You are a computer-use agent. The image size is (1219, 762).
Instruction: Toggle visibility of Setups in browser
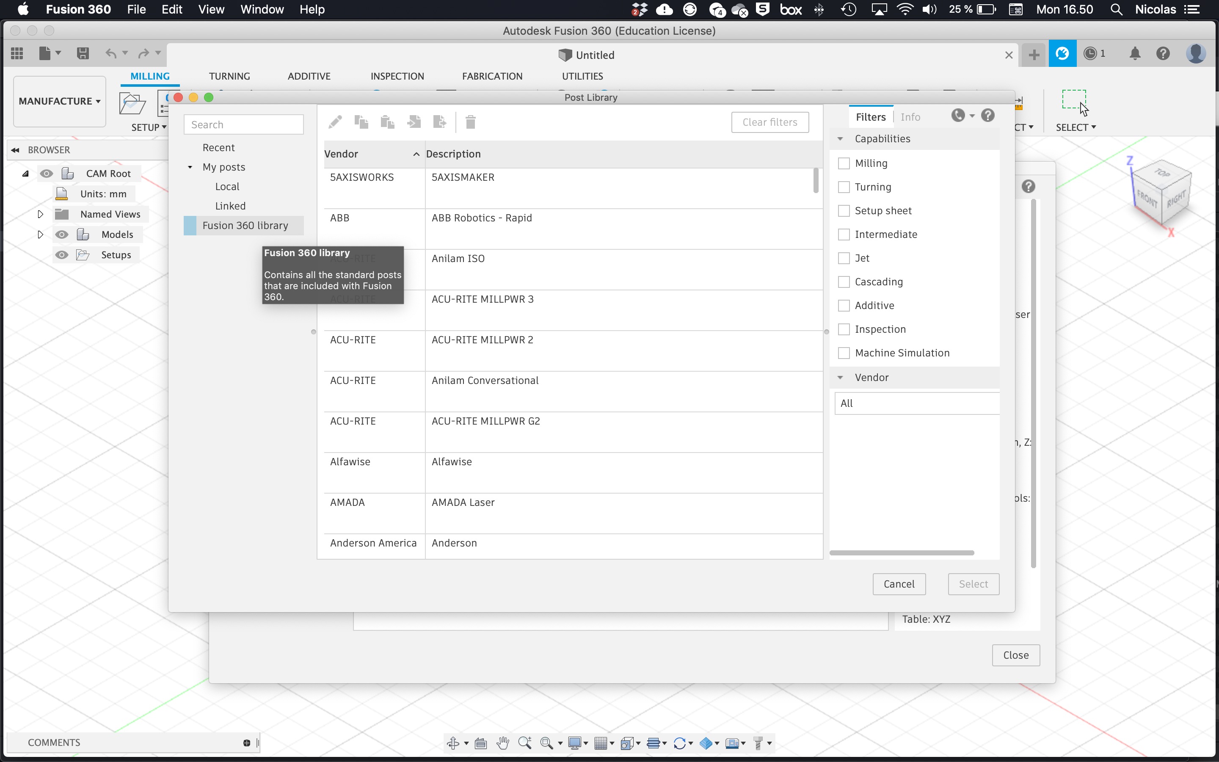tap(61, 254)
